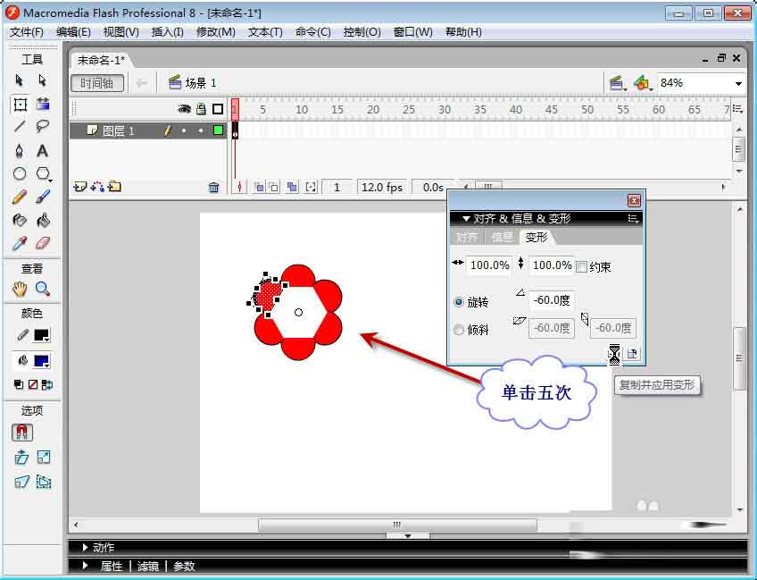757x580 pixels.
Task: Click the Timeline (时间轴) button
Action: pos(97,83)
